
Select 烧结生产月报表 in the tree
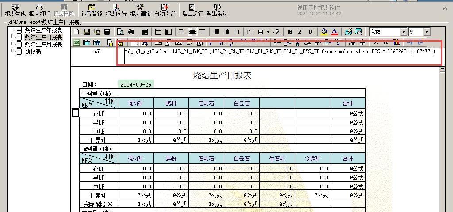click(43, 45)
